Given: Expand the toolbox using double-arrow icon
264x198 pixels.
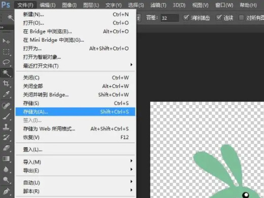Looking at the screenshot, I should coord(2,27).
